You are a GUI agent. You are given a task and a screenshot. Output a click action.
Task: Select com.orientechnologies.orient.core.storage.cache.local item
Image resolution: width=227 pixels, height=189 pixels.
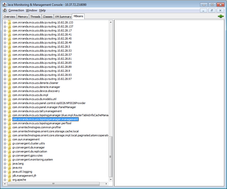(x=45, y=131)
